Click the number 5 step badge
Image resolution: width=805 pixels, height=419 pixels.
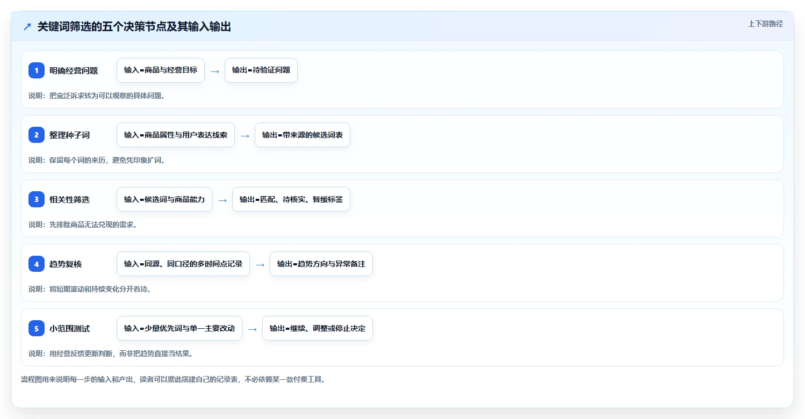[x=37, y=328]
